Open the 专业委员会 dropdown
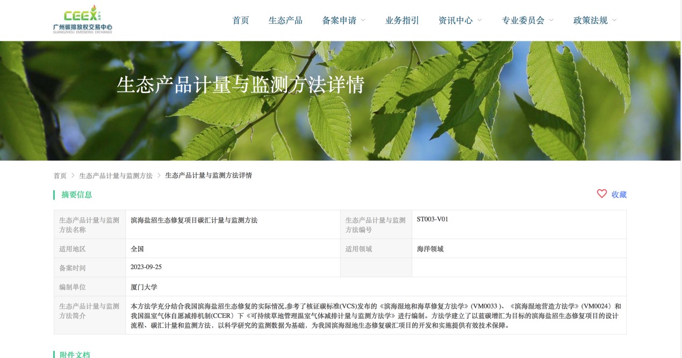This screenshot has height=358, width=682. point(524,20)
